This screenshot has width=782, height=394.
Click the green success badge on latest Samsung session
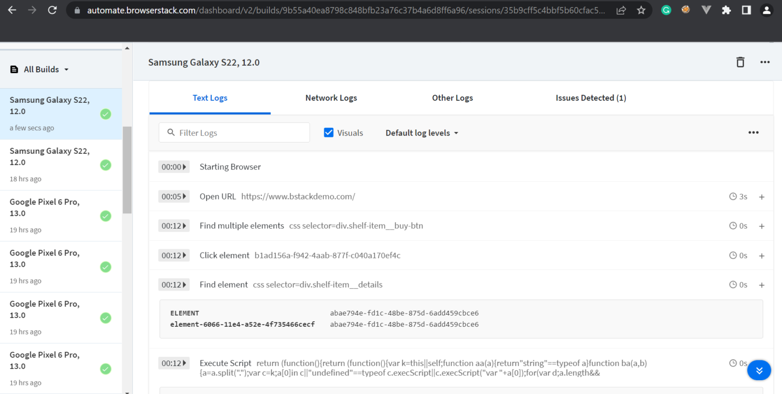[x=105, y=114]
